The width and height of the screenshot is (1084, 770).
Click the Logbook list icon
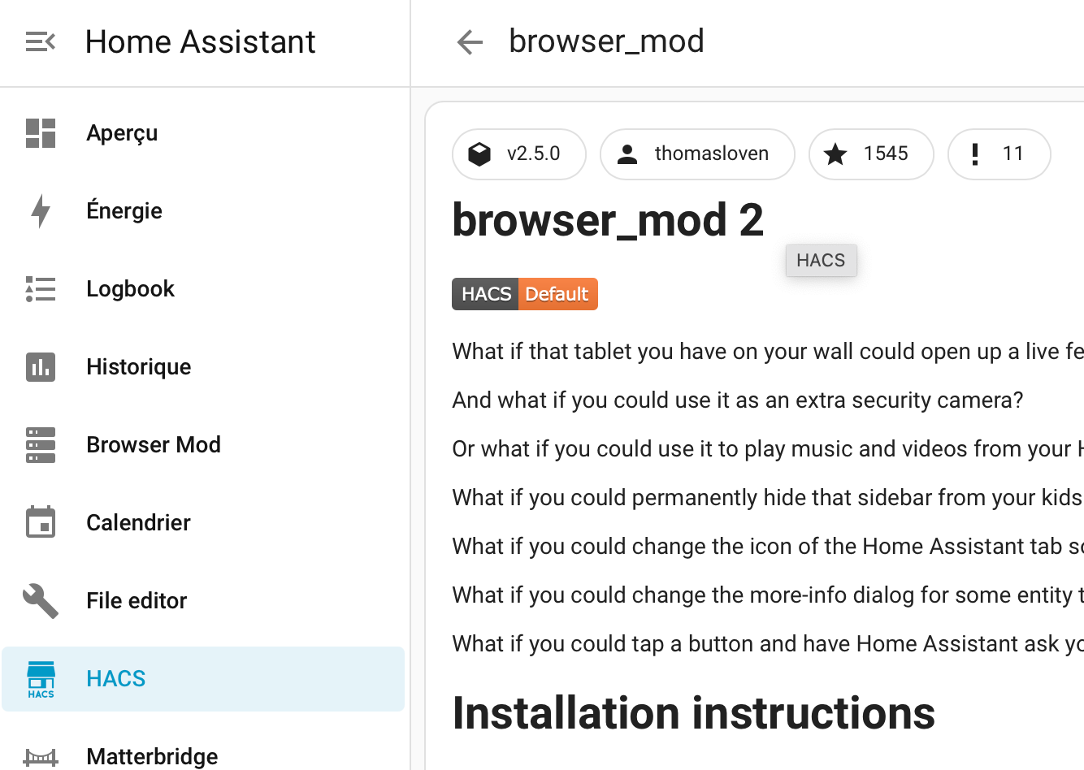pyautogui.click(x=40, y=289)
